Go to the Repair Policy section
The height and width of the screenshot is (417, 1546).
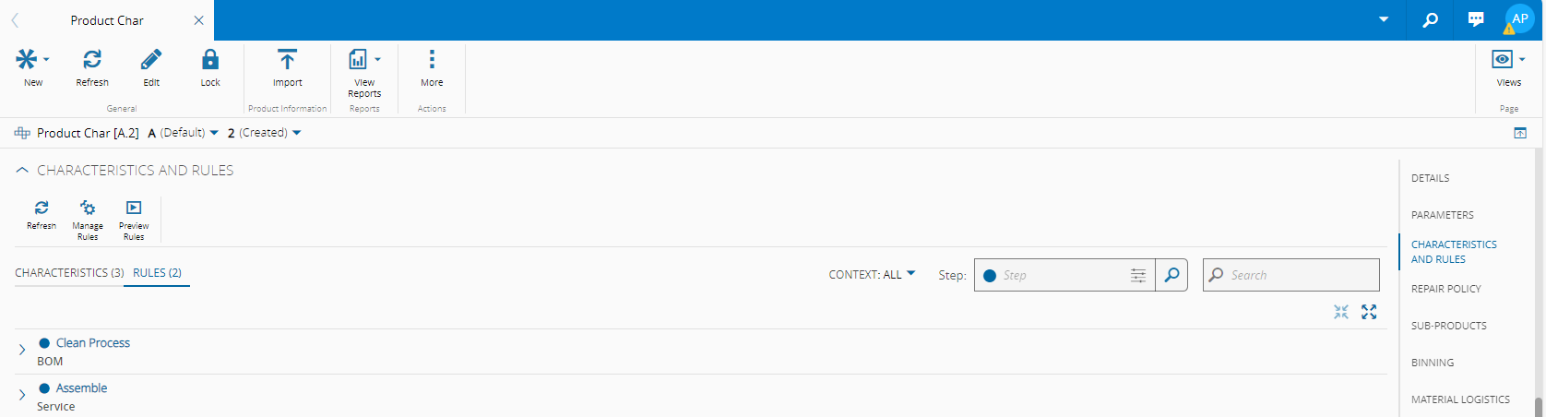tap(1445, 289)
